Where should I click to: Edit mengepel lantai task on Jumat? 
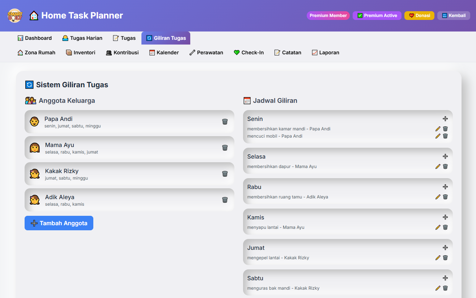pos(438,258)
